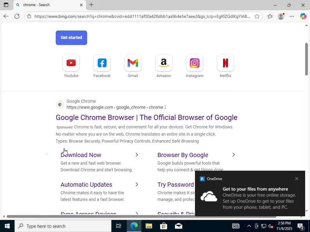310x232 pixels.
Task: Click the muted volume tray icon
Action: [271, 226]
